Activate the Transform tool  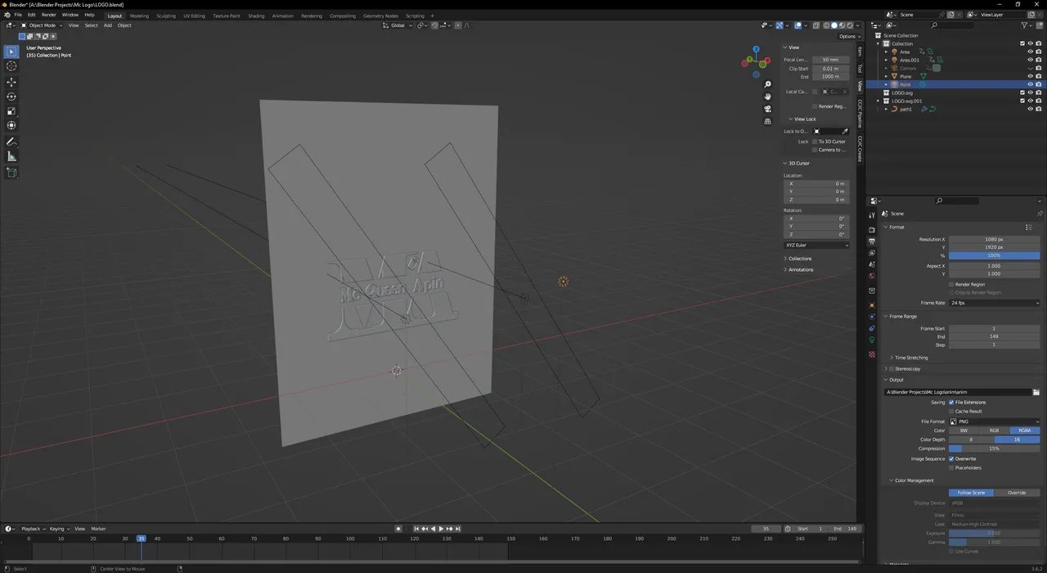point(11,125)
